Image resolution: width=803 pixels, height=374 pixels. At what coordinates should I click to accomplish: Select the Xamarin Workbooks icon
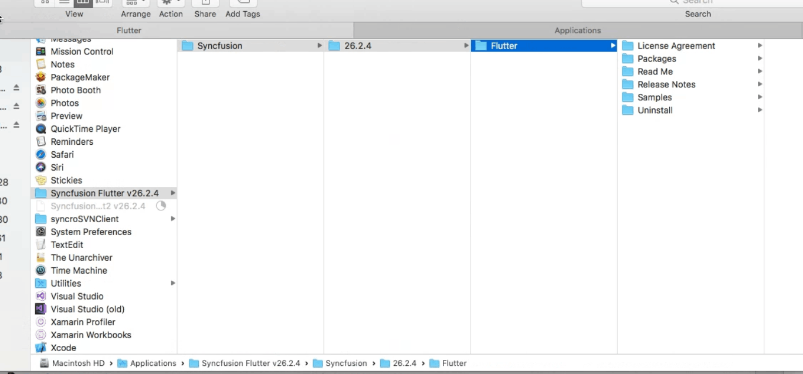click(40, 335)
